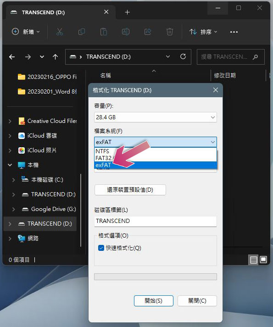Open the 20230216_OPPO folder in sidebar
The height and width of the screenshot is (327, 273).
click(47, 77)
